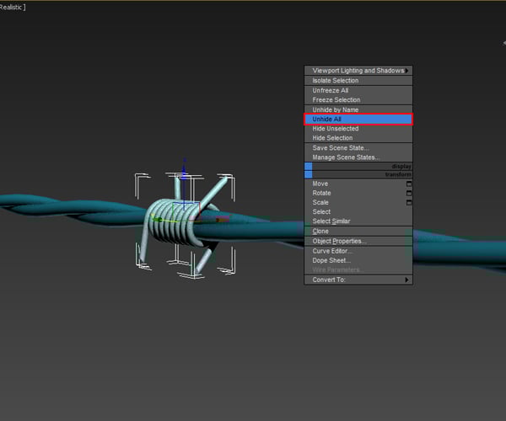This screenshot has height=421, width=506.
Task: Open Object Properties dialog
Action: [358, 242]
